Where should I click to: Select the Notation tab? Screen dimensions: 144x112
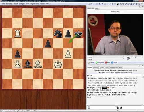(x=90, y=68)
